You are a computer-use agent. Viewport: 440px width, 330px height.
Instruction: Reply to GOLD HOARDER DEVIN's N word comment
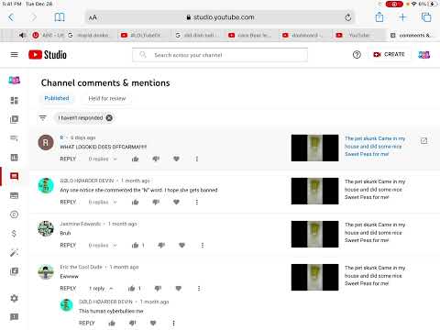[x=68, y=202]
